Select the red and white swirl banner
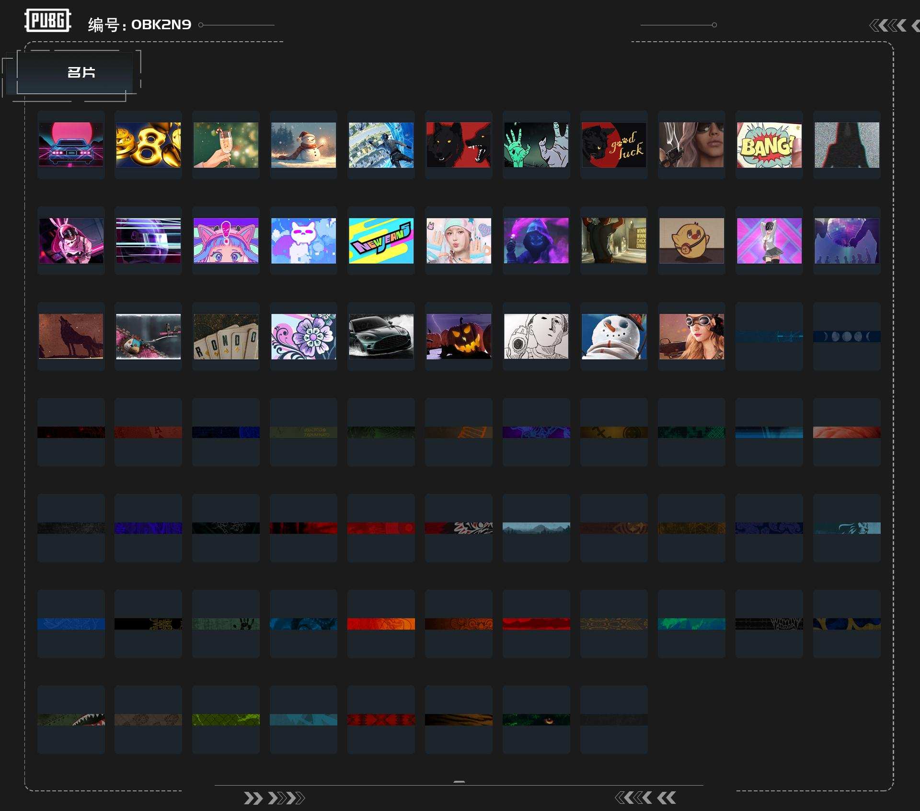The height and width of the screenshot is (811, 920). (459, 528)
